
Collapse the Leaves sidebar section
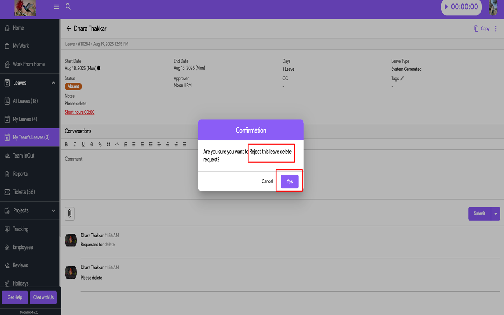pos(53,83)
